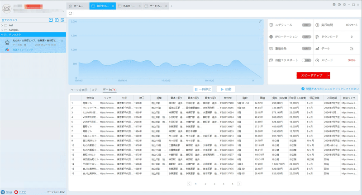This screenshot has width=362, height=195.
Task: Open the データ(74) tab
Action: click(110, 90)
